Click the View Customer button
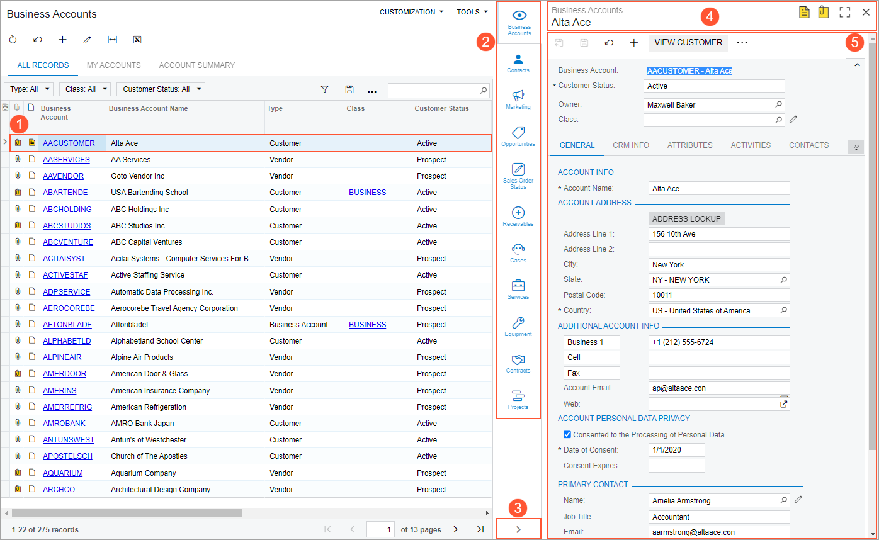879x540 pixels. click(688, 42)
